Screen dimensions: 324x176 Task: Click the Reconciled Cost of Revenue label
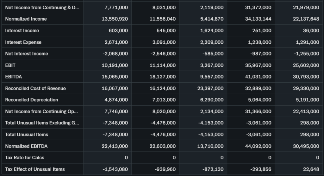click(x=35, y=88)
